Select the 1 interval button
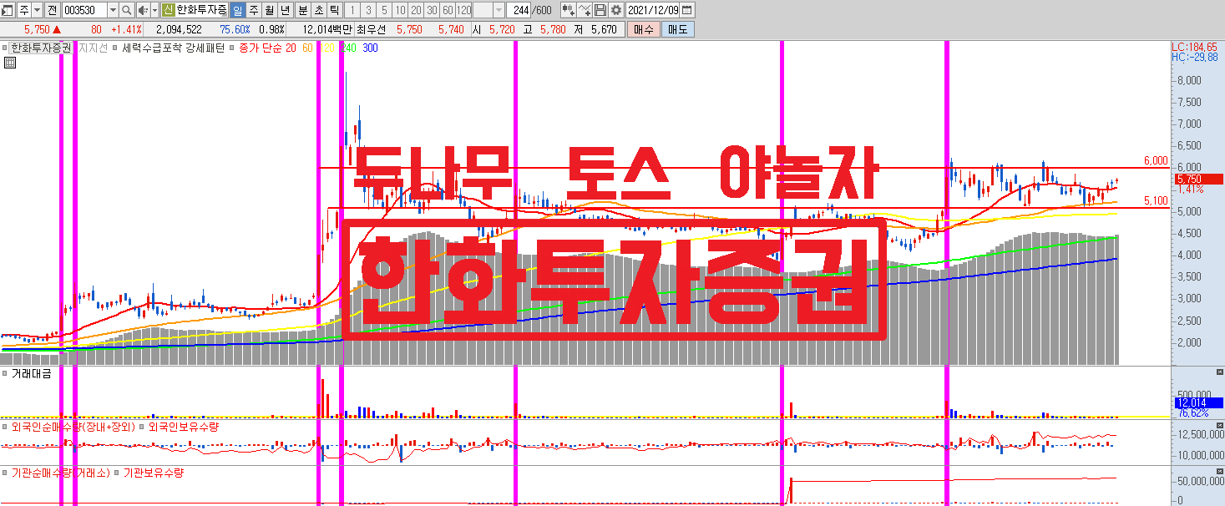Viewport: 1225px width, 506px height. (x=352, y=10)
